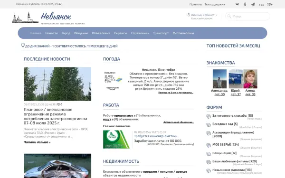The height and width of the screenshot is (178, 285).
Task: Open the Техподдержка link
Action: (215, 4)
